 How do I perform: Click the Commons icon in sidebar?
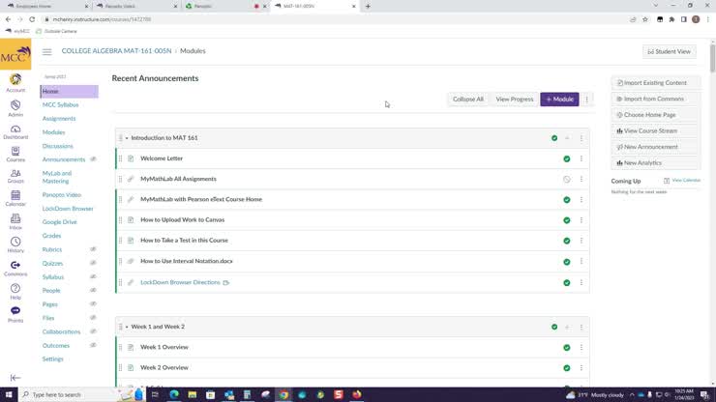[15, 267]
